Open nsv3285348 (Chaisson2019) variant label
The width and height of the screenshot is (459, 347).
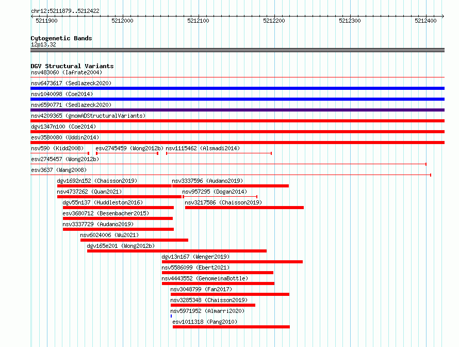click(209, 300)
